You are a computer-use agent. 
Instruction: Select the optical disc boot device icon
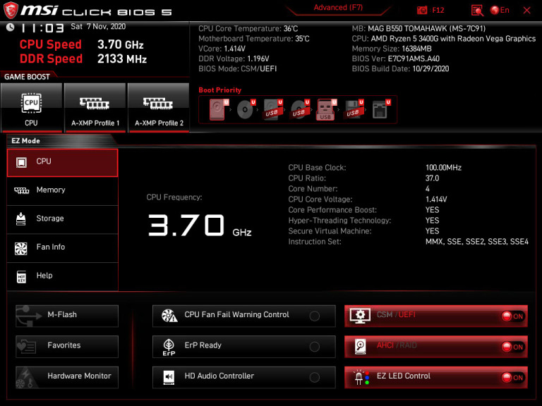click(x=246, y=109)
